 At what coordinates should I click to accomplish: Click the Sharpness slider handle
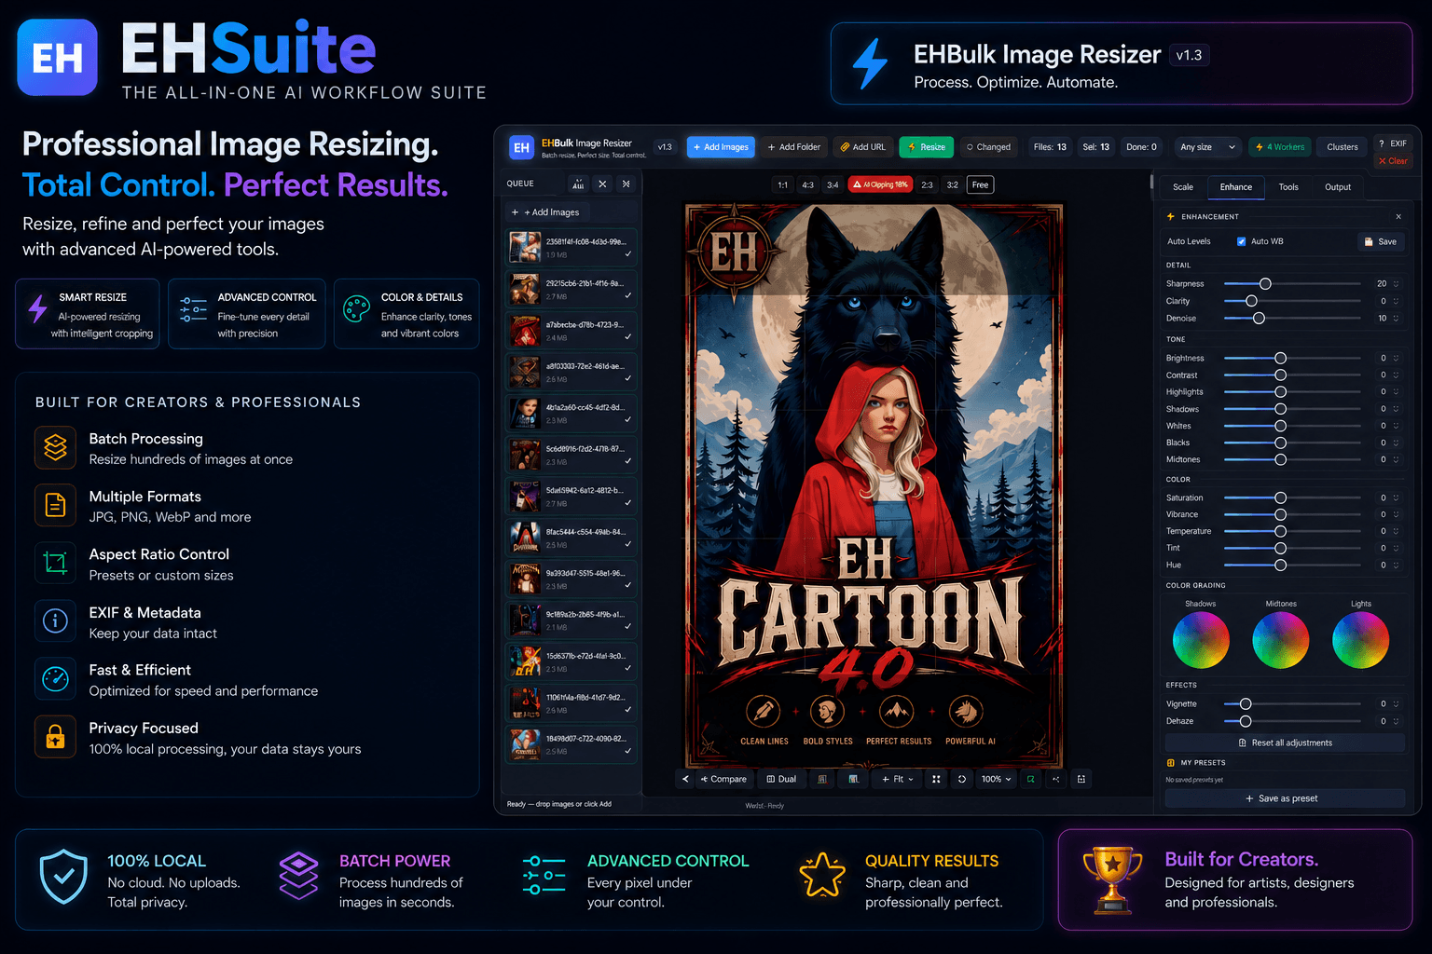pyautogui.click(x=1265, y=283)
